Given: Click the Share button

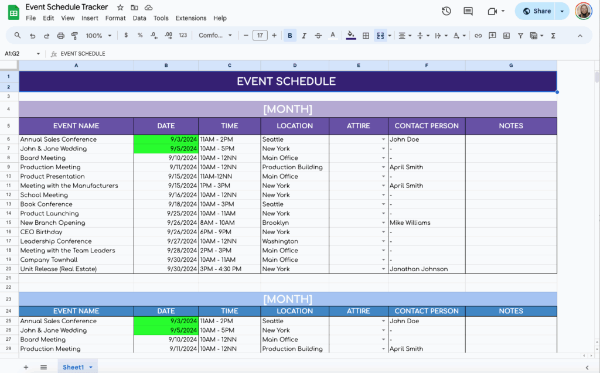Looking at the screenshot, I should coord(537,11).
